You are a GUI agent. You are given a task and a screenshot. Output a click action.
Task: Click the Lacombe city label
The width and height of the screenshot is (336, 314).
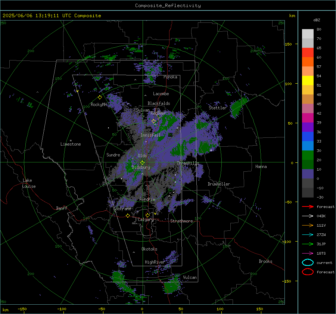coord(161,94)
